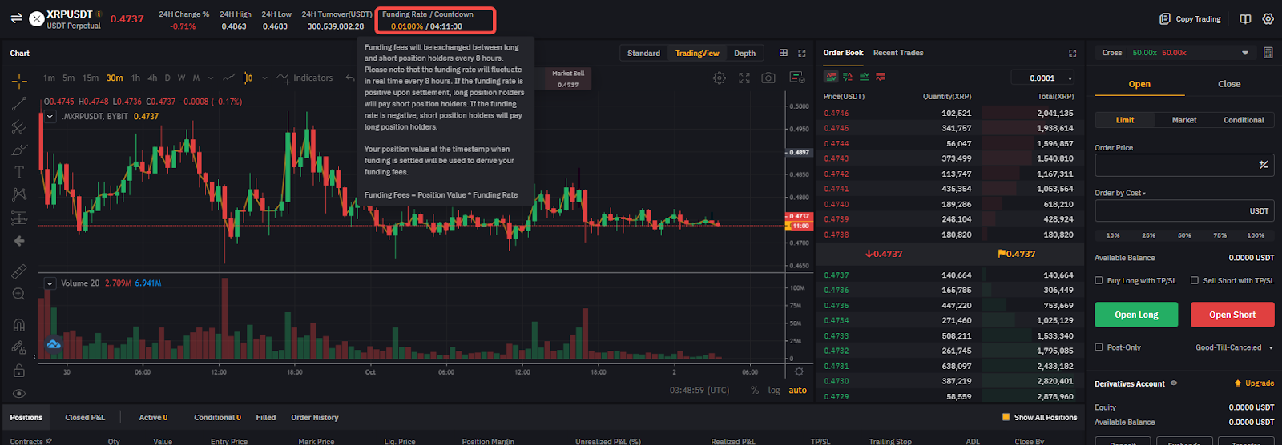Open the candlestick chart style selector
Viewport: 1282px width, 445px height.
tap(248, 78)
